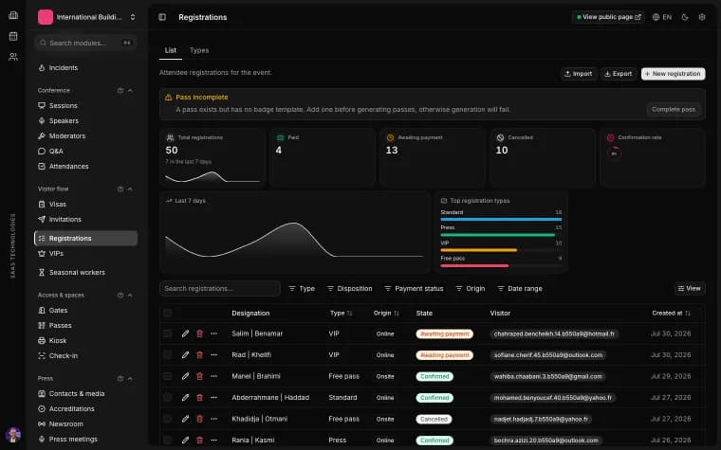Select all rows with header checkbox

tap(167, 314)
